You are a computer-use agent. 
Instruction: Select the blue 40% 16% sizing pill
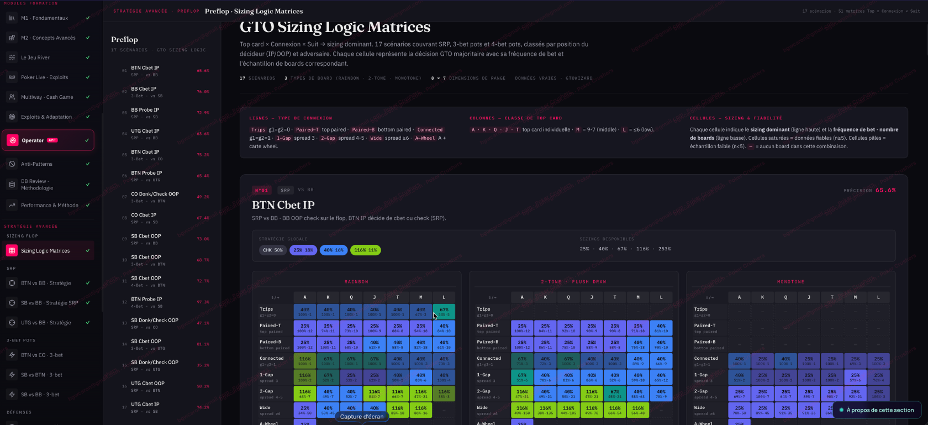point(334,250)
